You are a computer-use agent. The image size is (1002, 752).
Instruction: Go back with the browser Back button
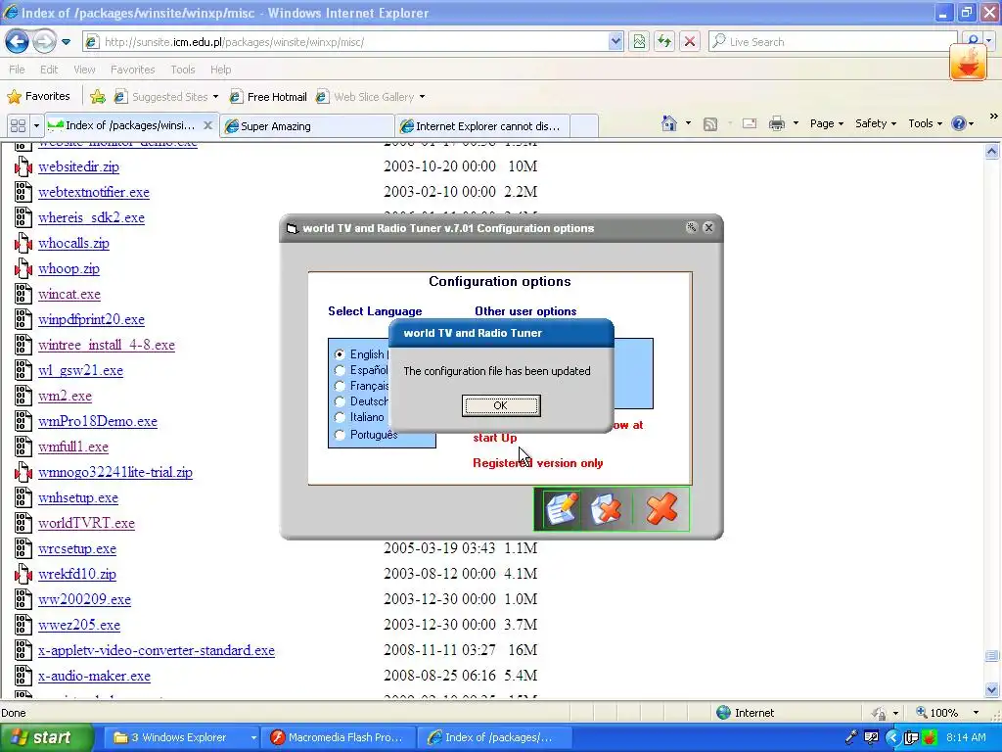(x=18, y=42)
